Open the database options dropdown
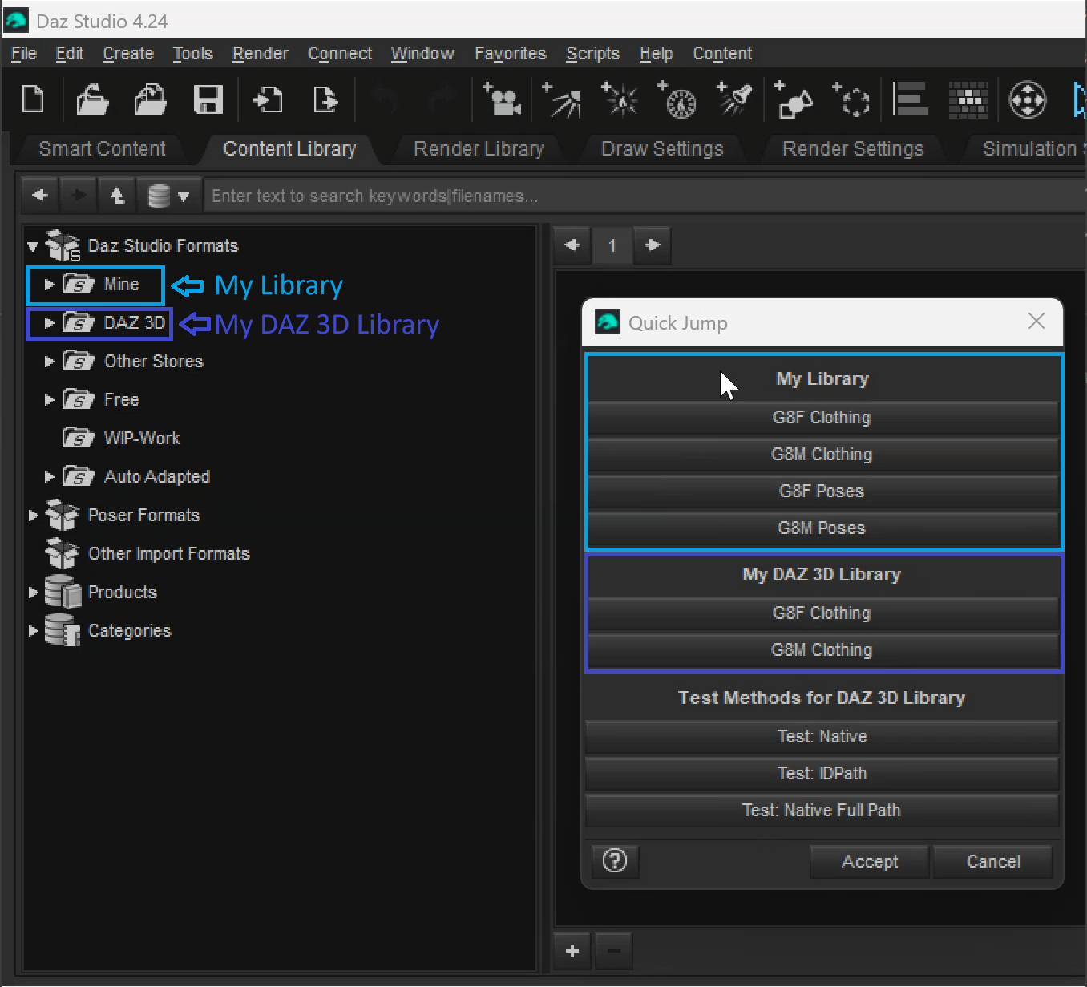Viewport: 1087px width, 987px height. click(169, 196)
